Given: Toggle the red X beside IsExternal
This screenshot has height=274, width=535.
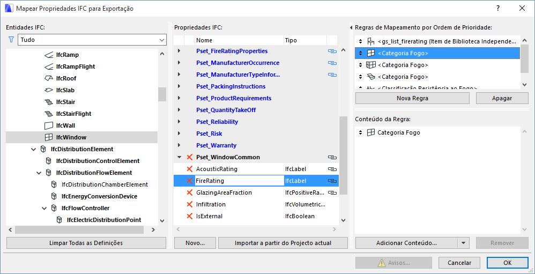Looking at the screenshot, I should (x=189, y=216).
